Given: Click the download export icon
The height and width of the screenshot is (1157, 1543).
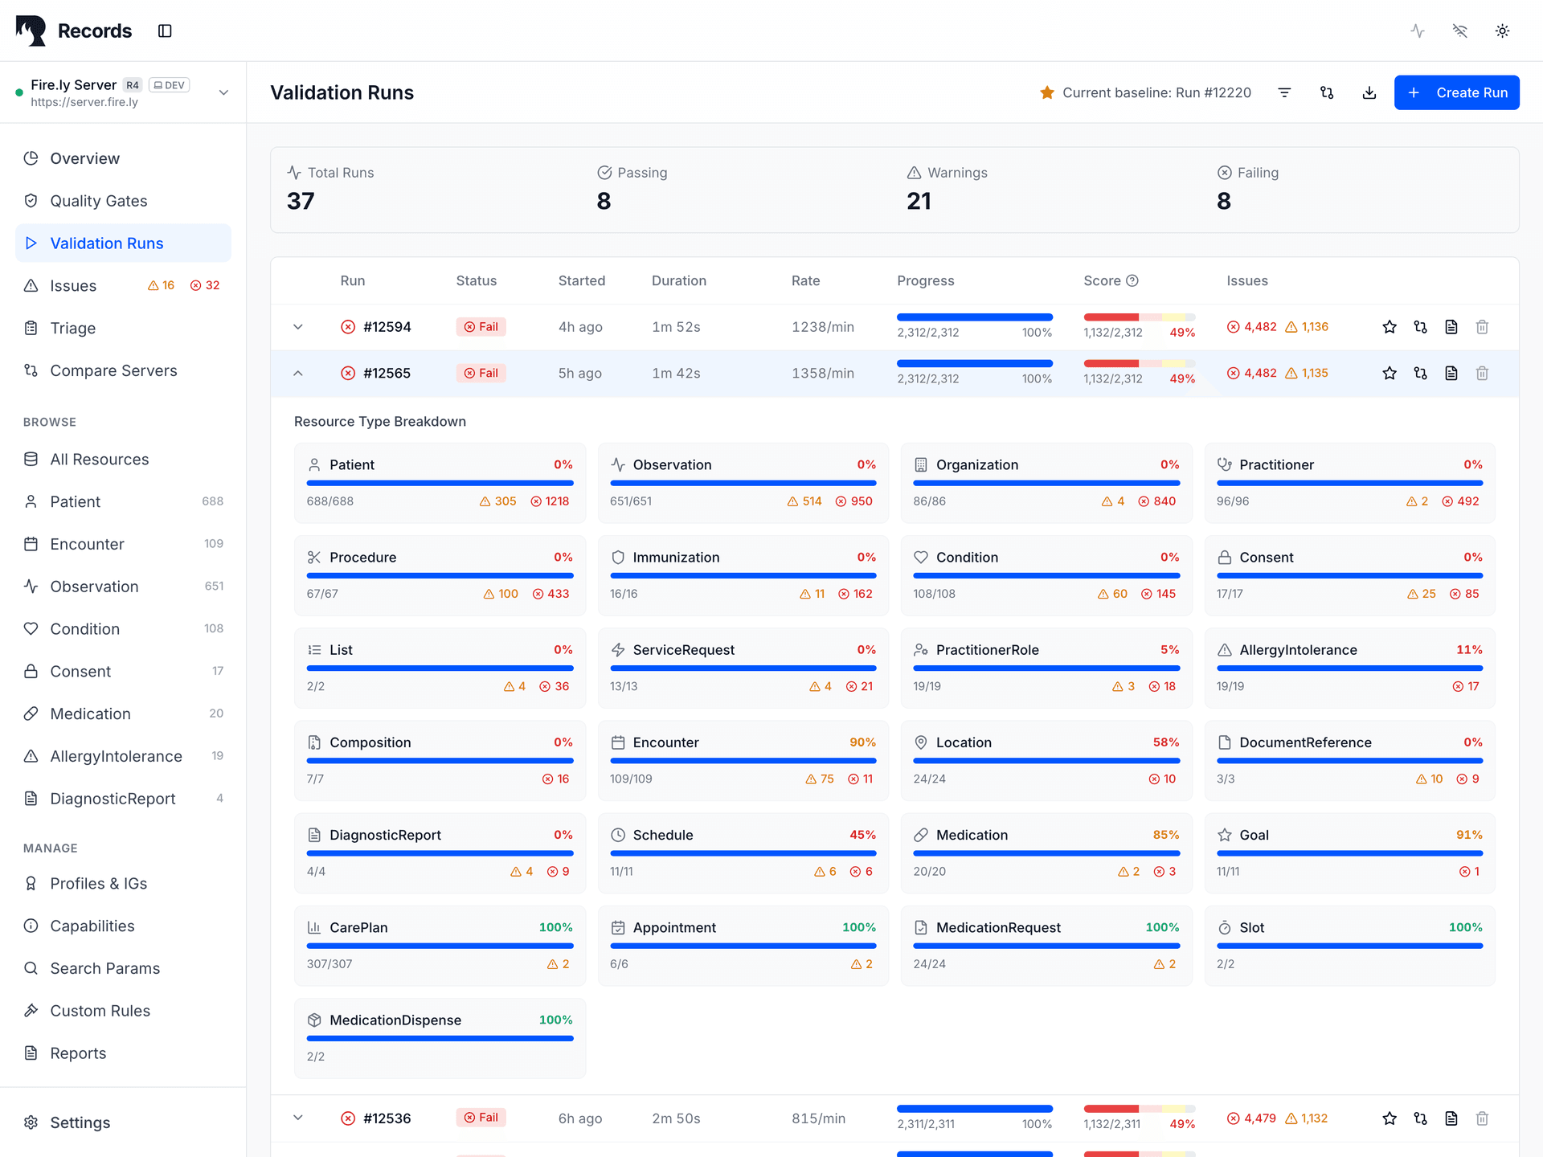Looking at the screenshot, I should tap(1369, 92).
